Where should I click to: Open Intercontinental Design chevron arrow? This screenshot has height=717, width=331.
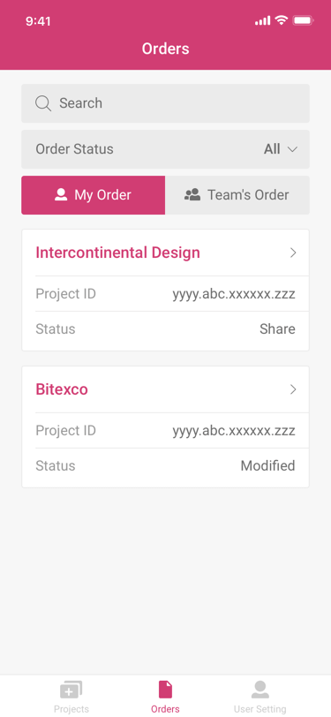pos(294,253)
